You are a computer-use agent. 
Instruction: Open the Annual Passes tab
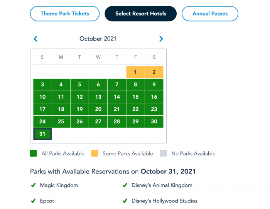pos(210,14)
